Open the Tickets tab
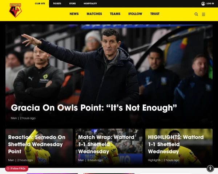Viewport: 218px width, 174px height. 57,4
